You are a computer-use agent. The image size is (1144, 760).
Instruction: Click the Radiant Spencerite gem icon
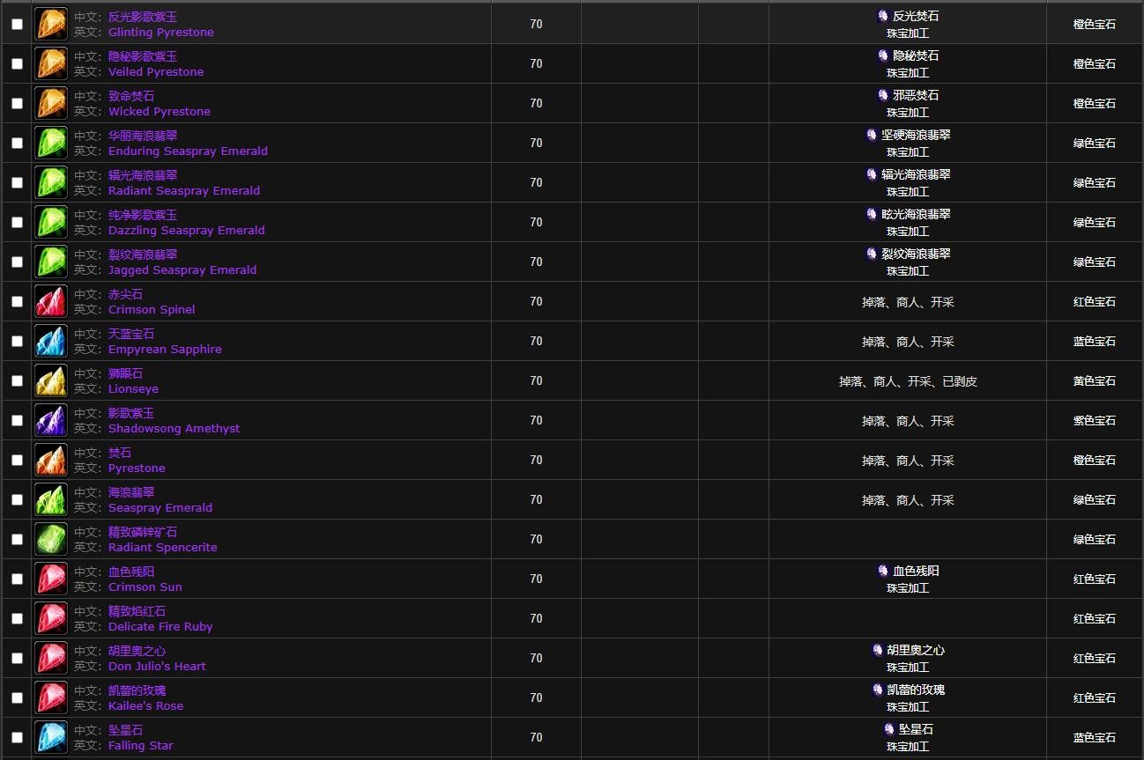pos(51,539)
